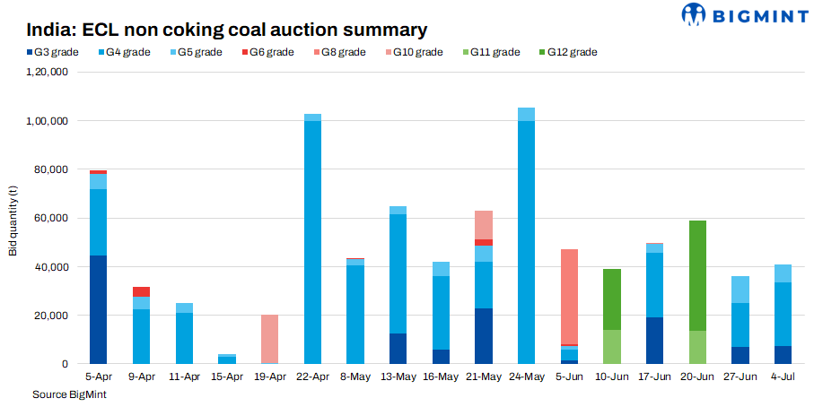Click the 5-Apr dark blue G3 segment

pos(98,309)
